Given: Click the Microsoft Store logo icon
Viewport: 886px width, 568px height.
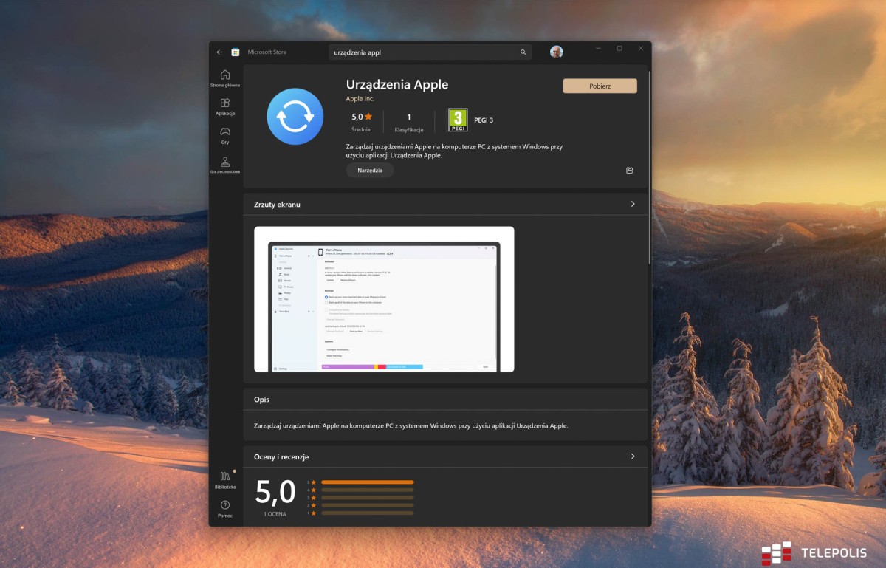Looking at the screenshot, I should 236,52.
